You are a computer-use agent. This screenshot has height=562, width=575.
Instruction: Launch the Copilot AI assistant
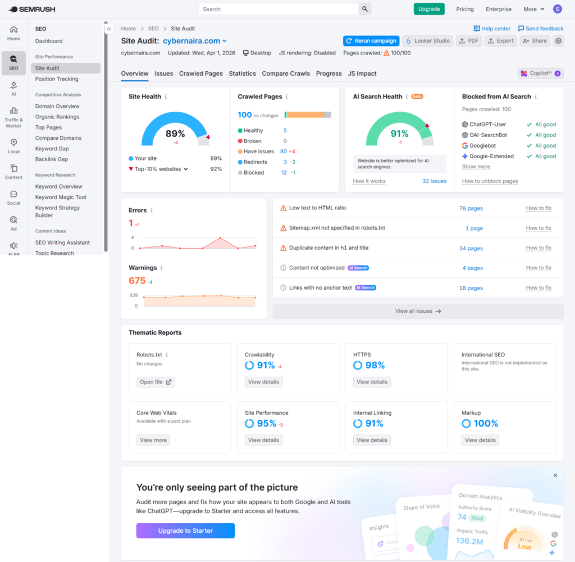540,73
